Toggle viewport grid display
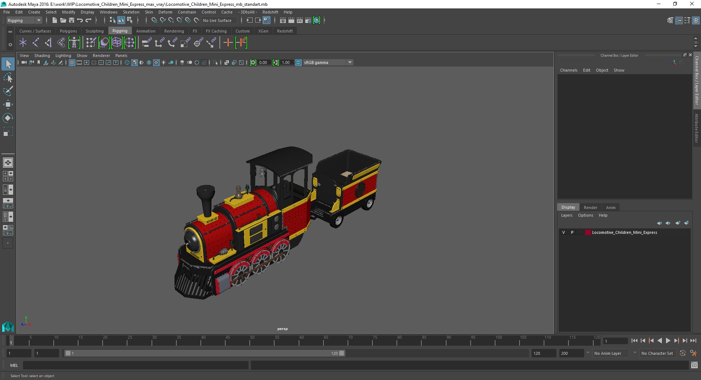This screenshot has width=701, height=380. point(72,62)
